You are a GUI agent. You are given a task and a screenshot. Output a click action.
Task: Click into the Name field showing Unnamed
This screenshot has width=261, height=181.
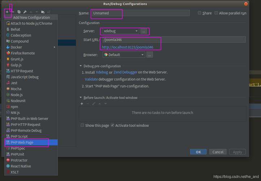(x=141, y=13)
